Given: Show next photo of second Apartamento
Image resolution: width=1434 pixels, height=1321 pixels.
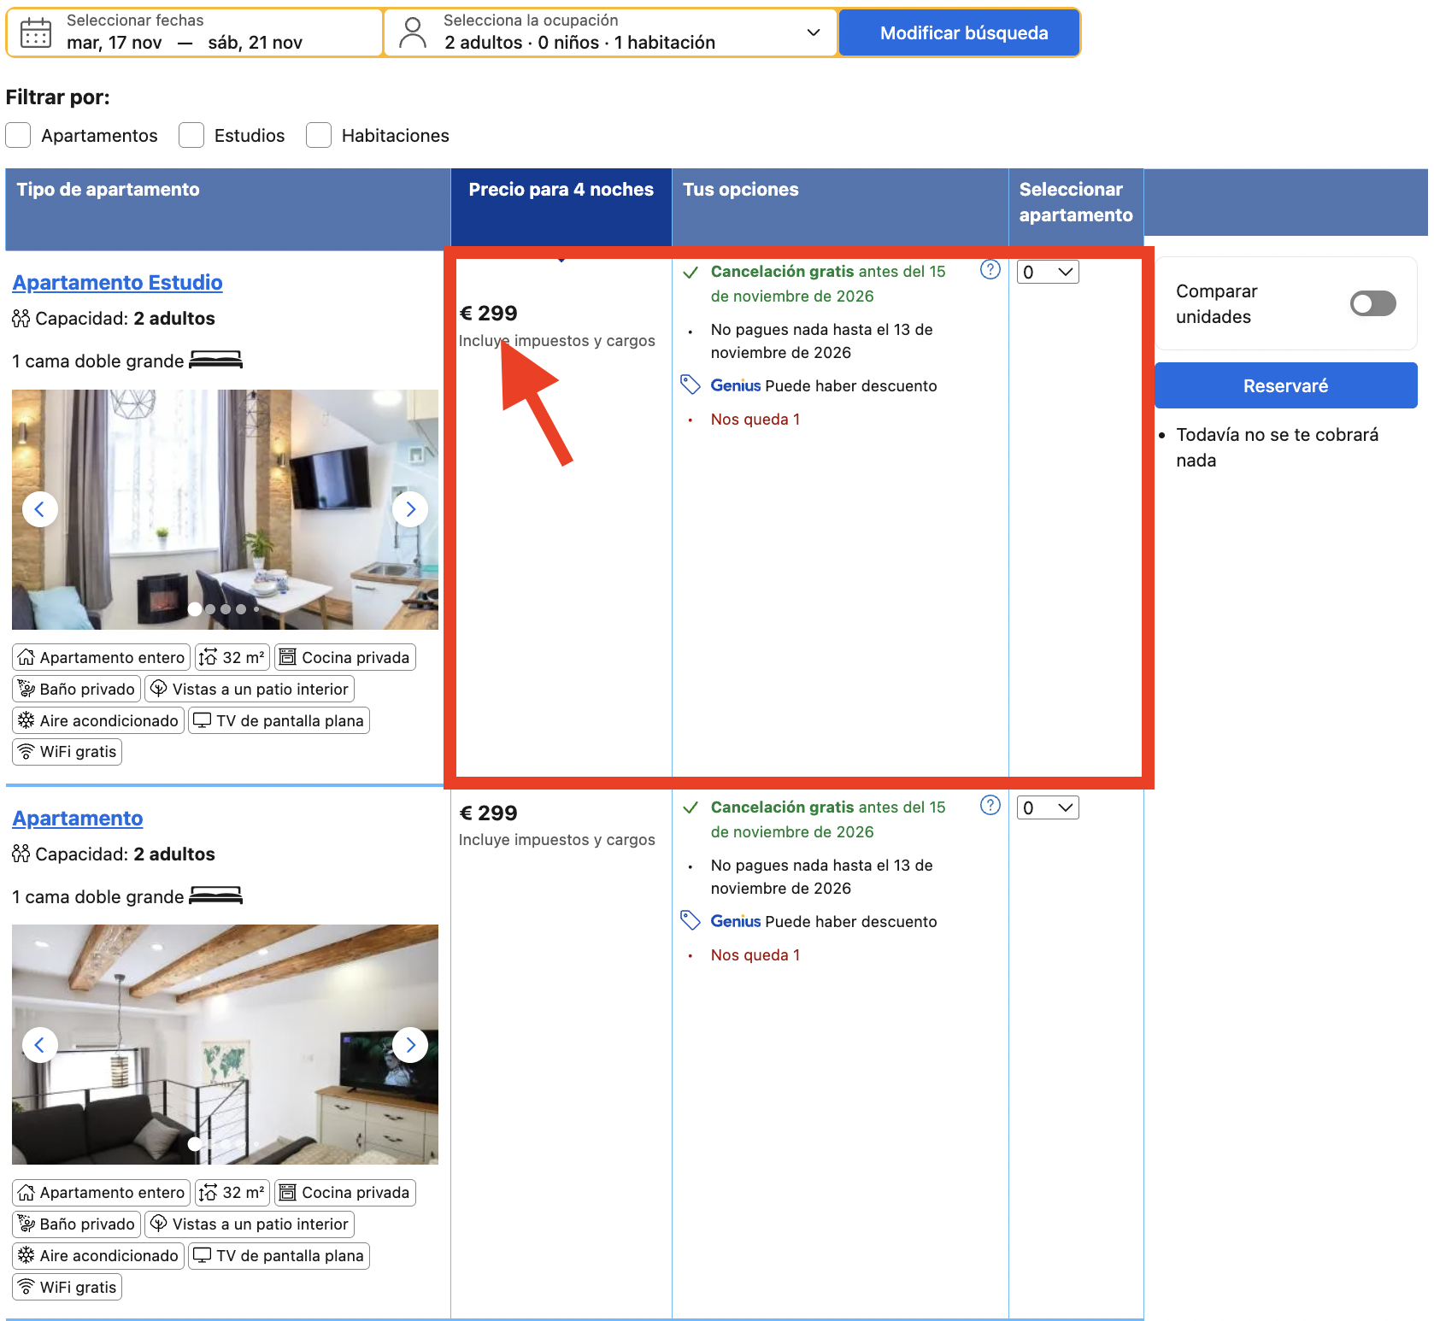Looking at the screenshot, I should click(410, 1044).
